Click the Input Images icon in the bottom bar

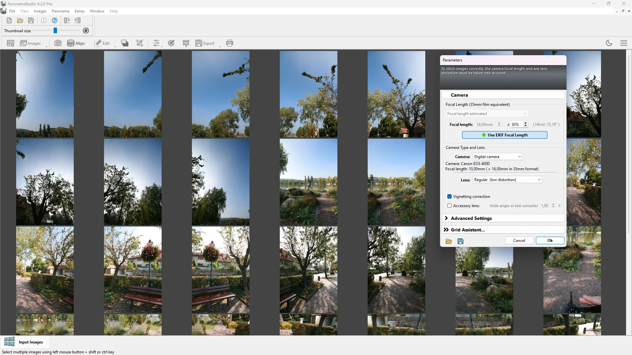click(9, 342)
